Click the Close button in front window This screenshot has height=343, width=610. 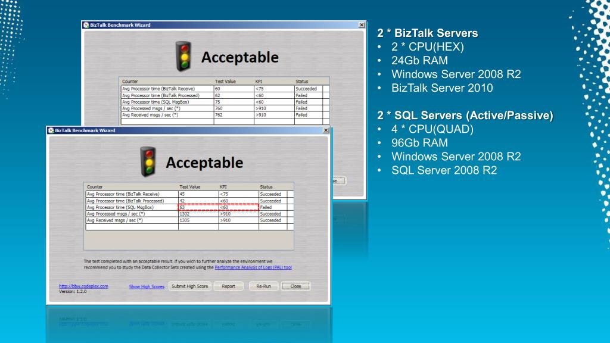[295, 286]
